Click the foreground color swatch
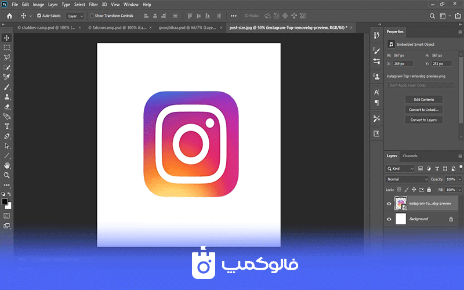This screenshot has height=290, width=464. coord(5,202)
